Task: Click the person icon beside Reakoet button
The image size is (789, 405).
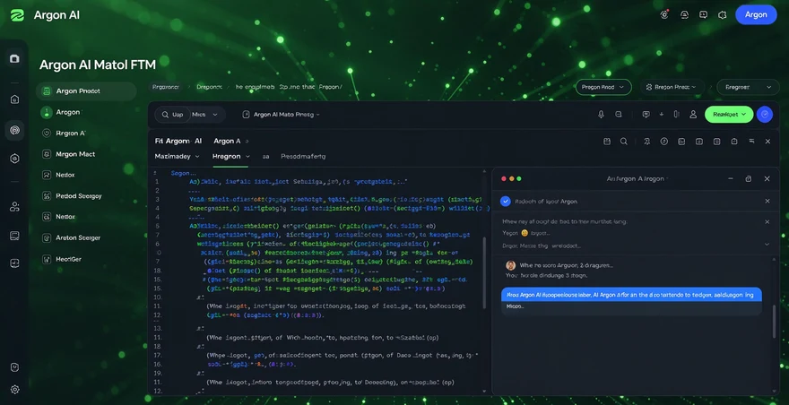Action: pos(693,114)
